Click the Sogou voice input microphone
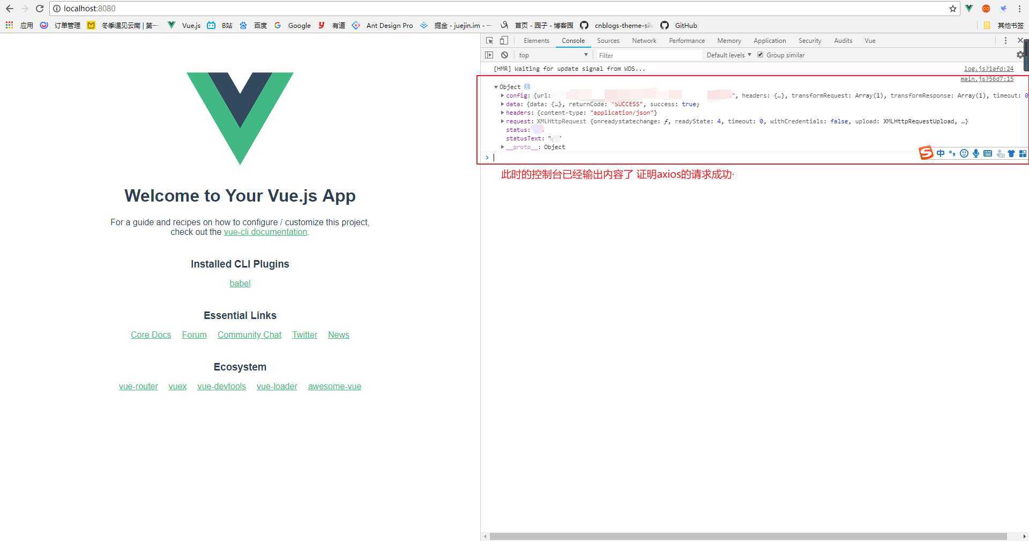The width and height of the screenshot is (1029, 541). (976, 153)
